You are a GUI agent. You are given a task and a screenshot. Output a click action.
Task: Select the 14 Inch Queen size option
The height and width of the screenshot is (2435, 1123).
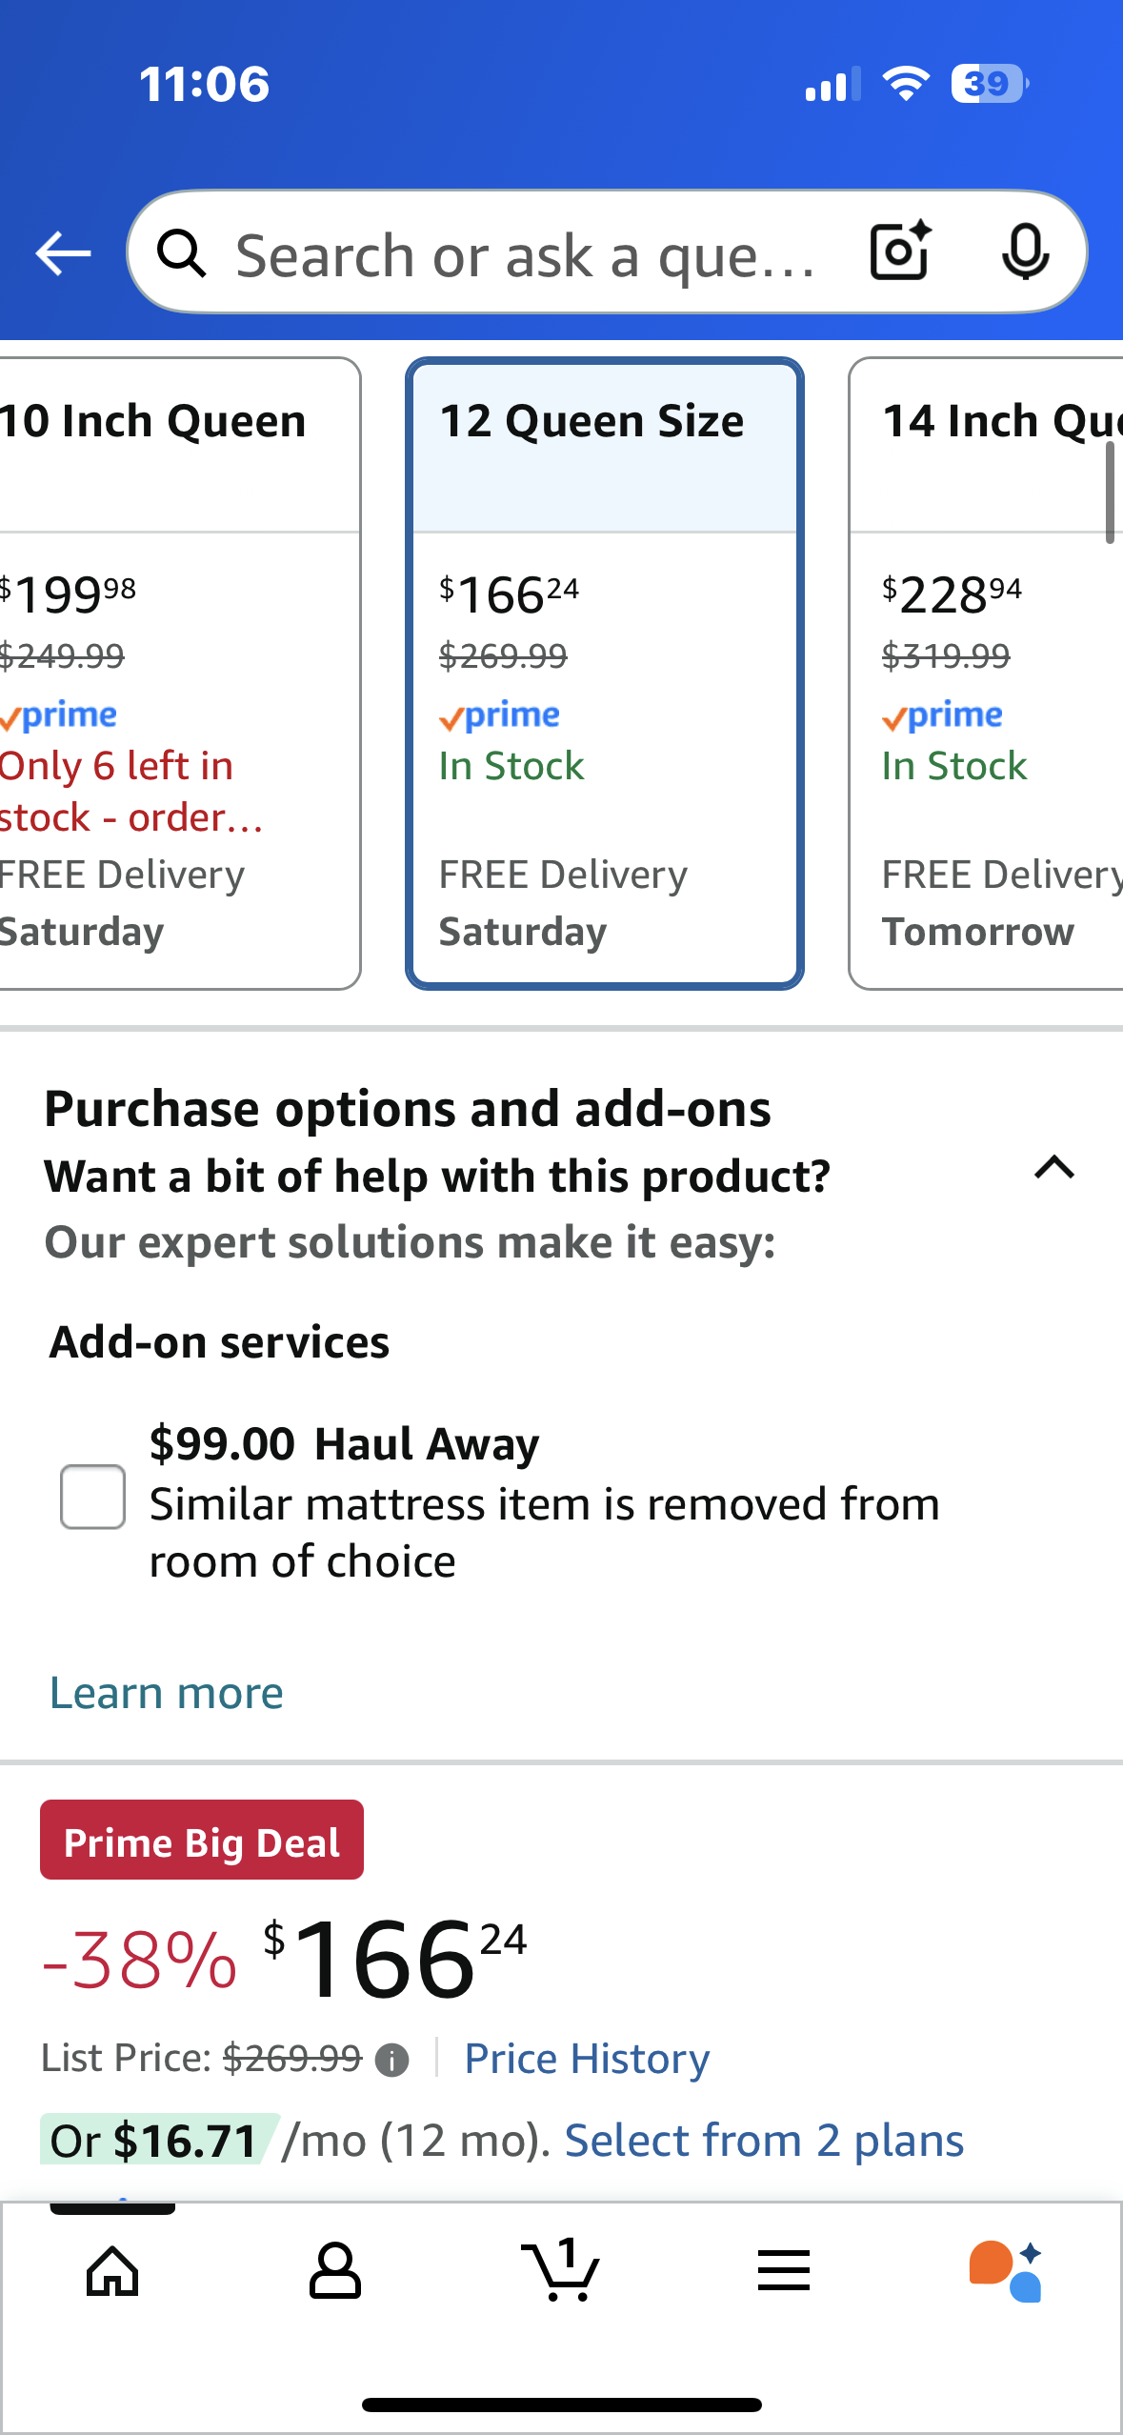click(986, 673)
